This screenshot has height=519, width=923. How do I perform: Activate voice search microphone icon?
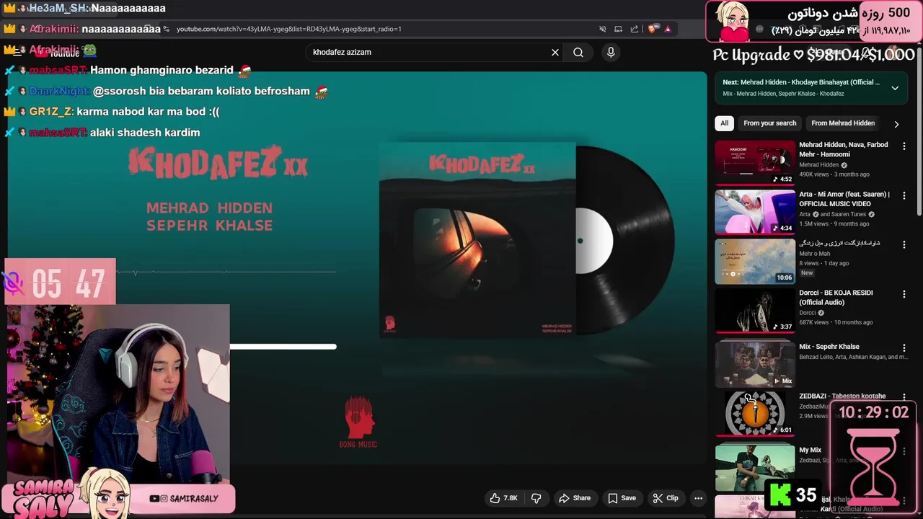coord(611,53)
